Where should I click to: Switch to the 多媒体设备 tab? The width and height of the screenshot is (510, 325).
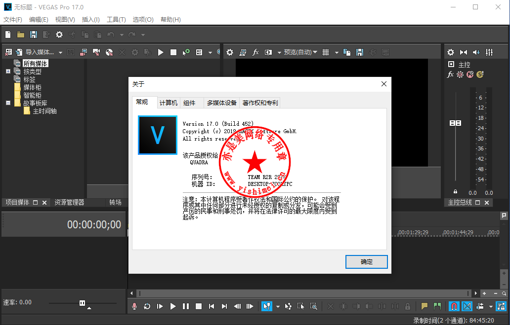coord(222,103)
